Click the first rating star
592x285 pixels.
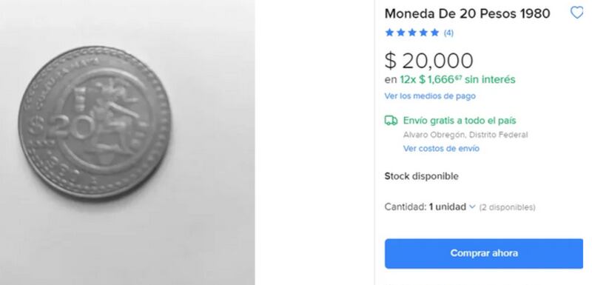(389, 33)
